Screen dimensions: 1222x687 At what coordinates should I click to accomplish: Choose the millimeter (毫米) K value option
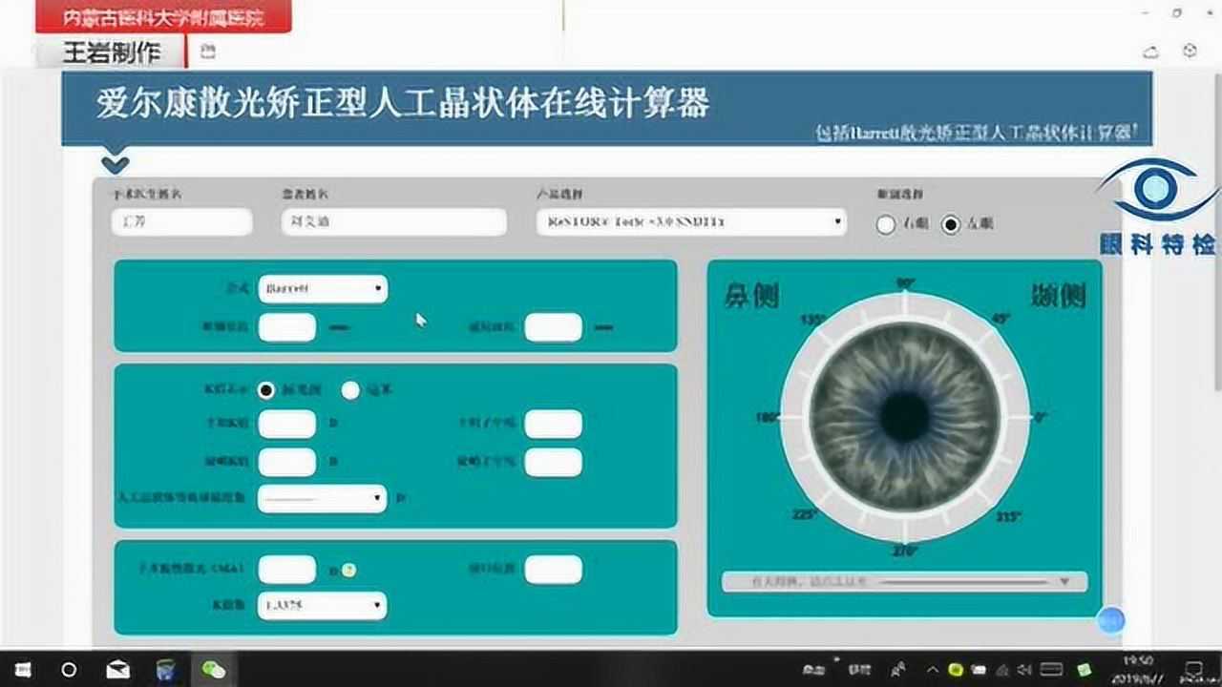tap(351, 390)
